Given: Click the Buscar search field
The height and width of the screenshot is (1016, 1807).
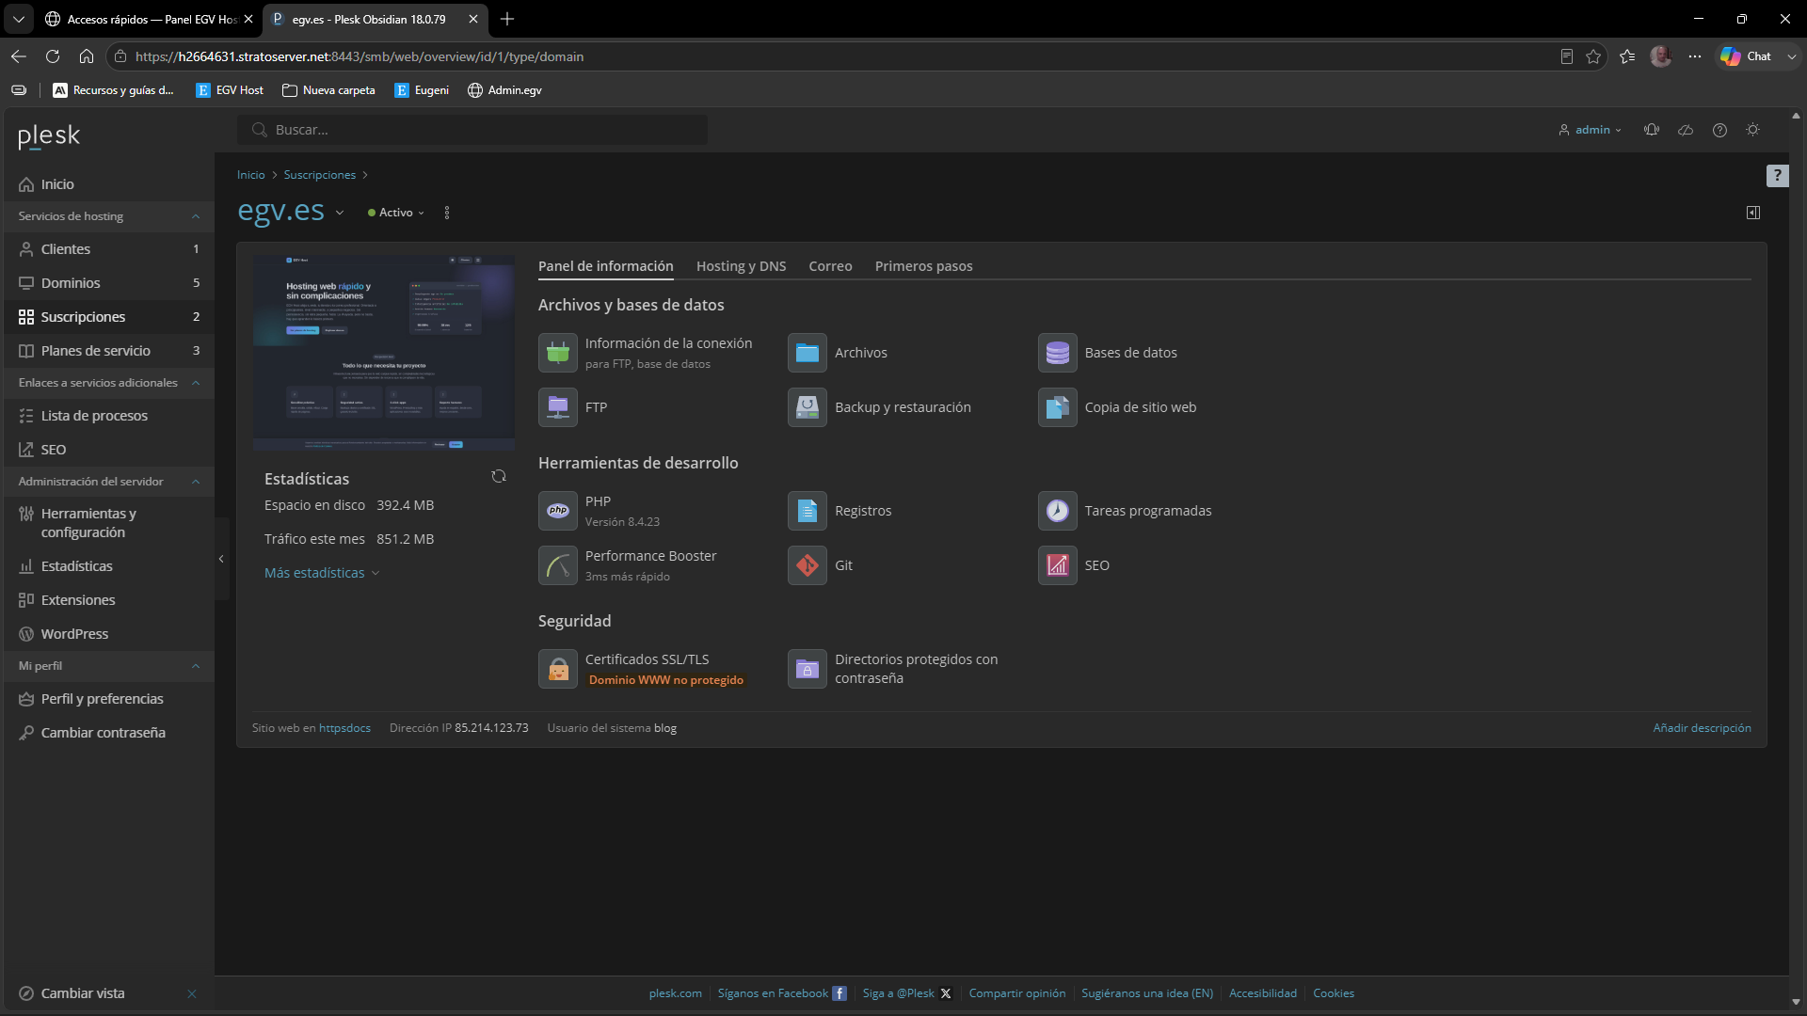Looking at the screenshot, I should point(472,130).
